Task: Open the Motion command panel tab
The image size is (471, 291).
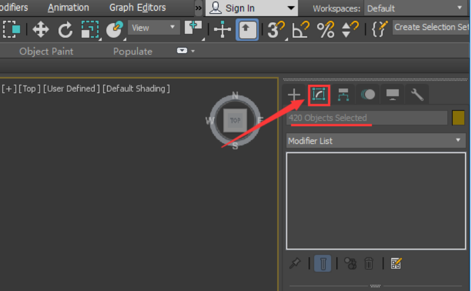Action: pos(368,95)
